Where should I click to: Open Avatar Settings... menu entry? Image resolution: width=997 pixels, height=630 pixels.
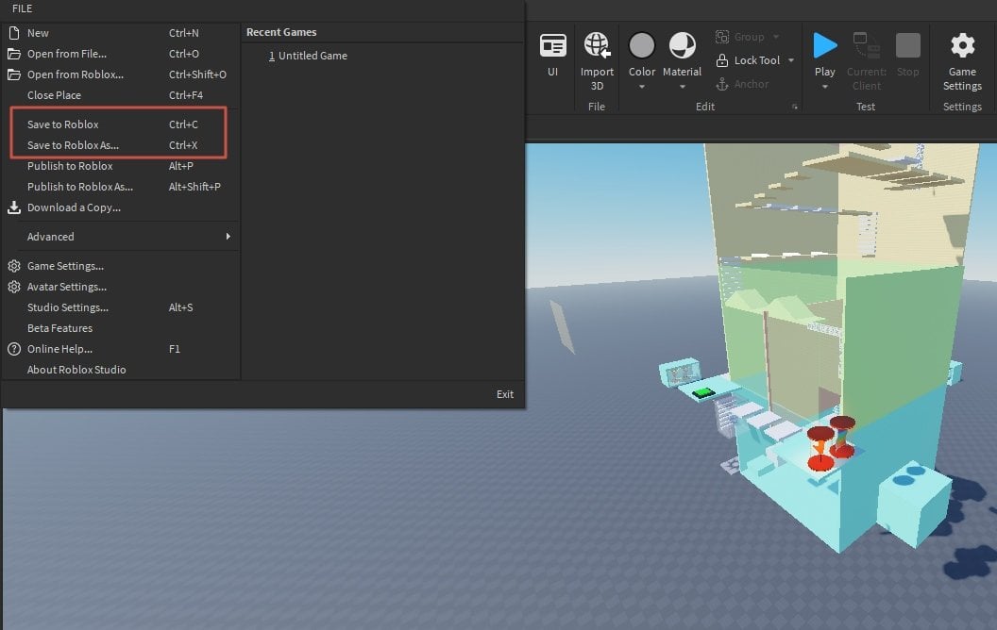[x=120, y=287]
